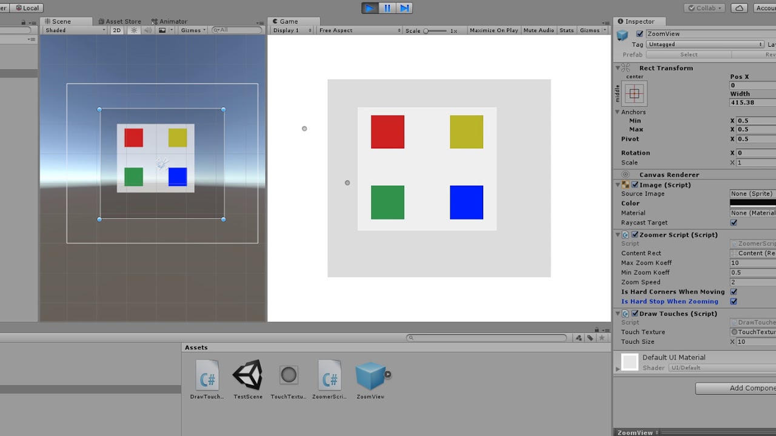
Task: Collapse the Rect Transform component
Action: 619,67
